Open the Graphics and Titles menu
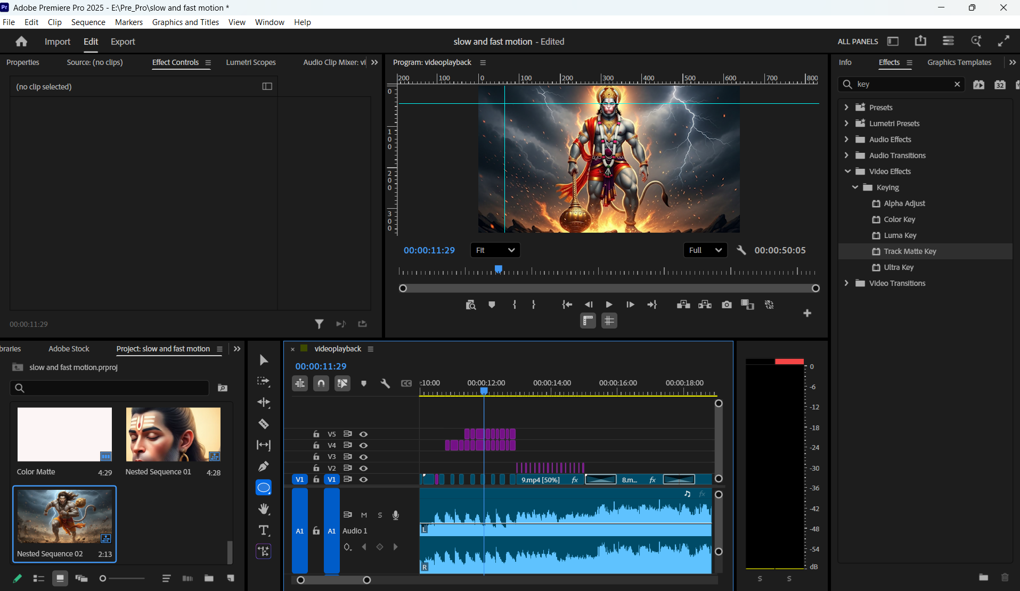 click(185, 22)
